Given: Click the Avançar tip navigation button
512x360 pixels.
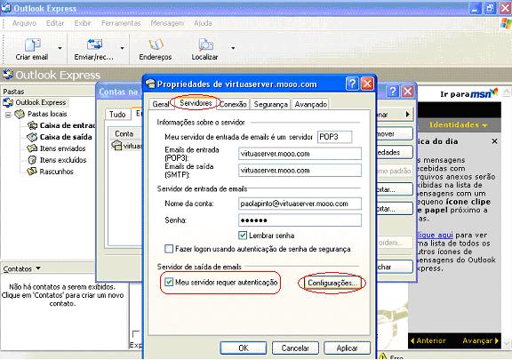Looking at the screenshot, I should click(x=481, y=340).
